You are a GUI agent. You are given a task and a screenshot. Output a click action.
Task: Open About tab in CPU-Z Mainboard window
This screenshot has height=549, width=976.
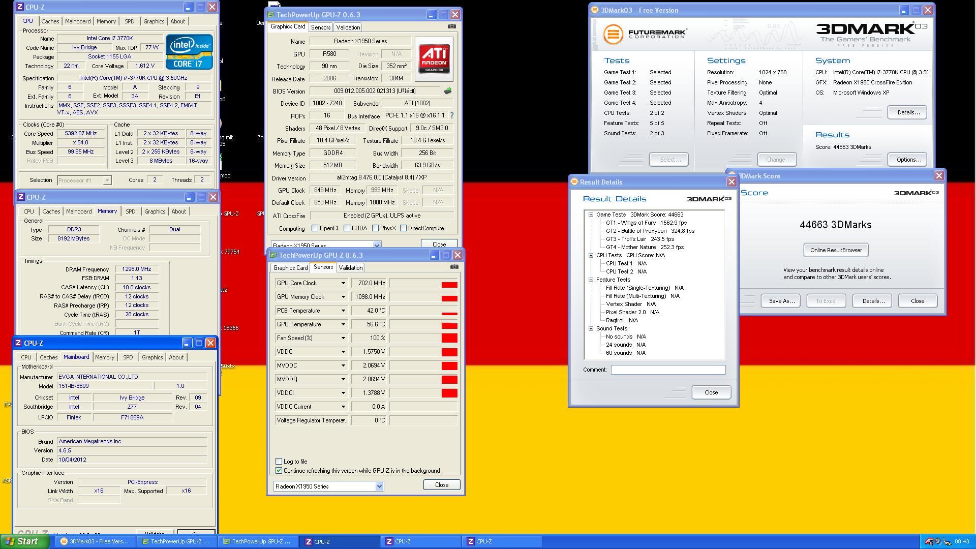pos(176,357)
